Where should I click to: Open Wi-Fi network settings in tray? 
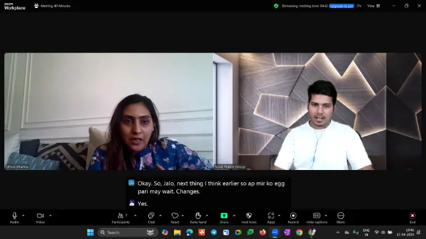tap(377, 232)
